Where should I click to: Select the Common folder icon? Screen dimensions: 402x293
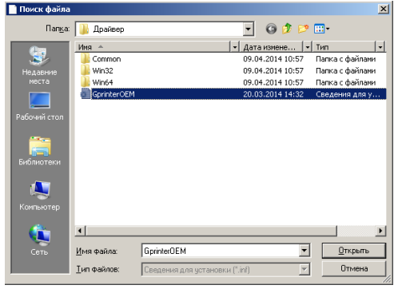point(86,58)
